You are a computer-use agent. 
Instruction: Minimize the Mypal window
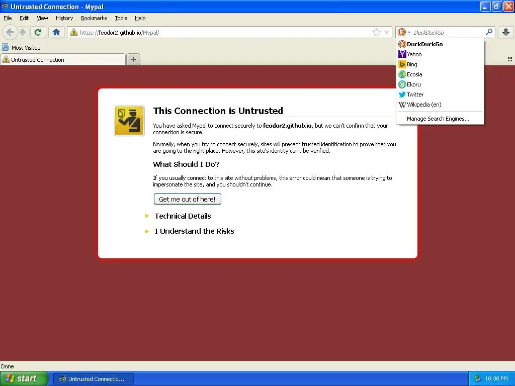click(485, 6)
